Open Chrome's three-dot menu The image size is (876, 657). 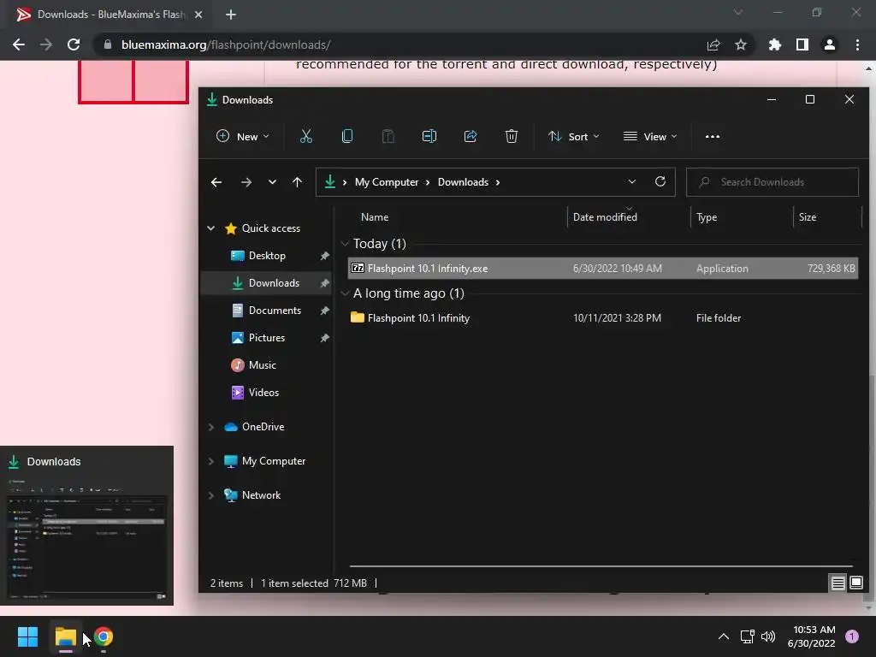857,44
